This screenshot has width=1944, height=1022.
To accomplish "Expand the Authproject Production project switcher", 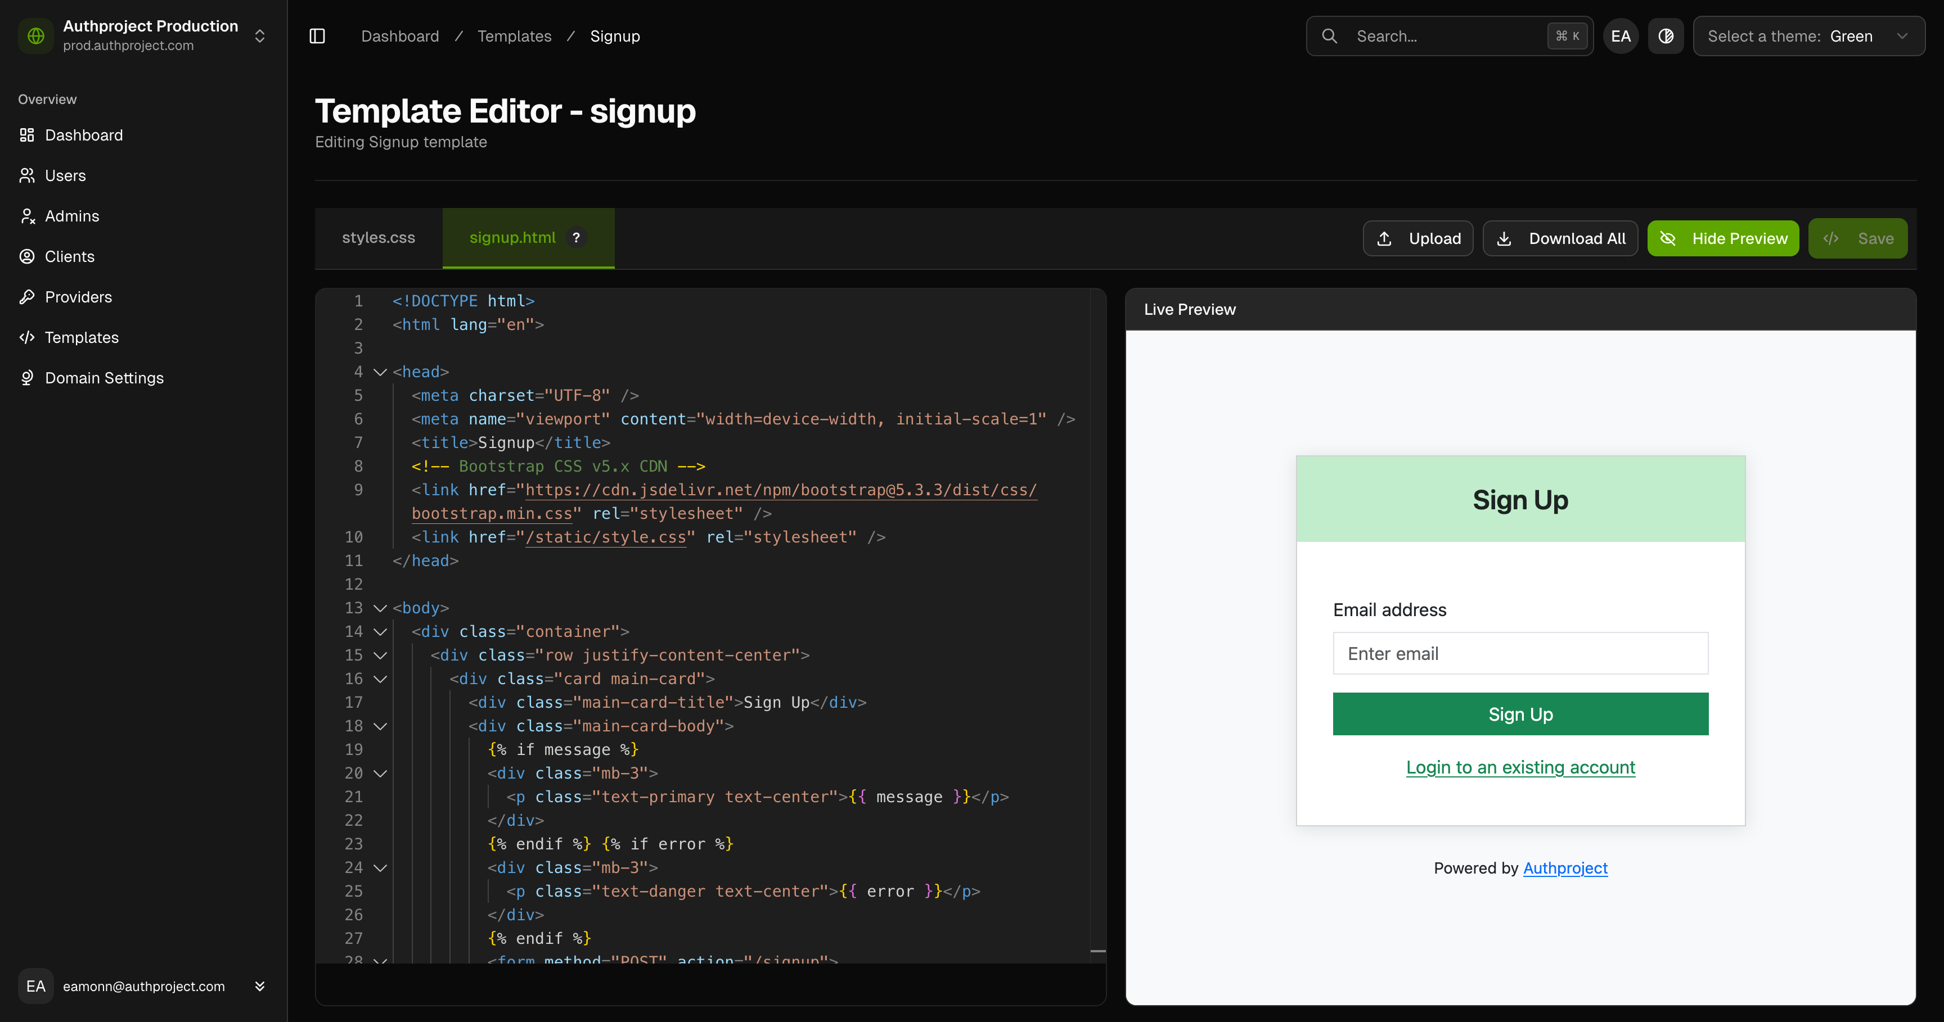I will click(x=260, y=36).
